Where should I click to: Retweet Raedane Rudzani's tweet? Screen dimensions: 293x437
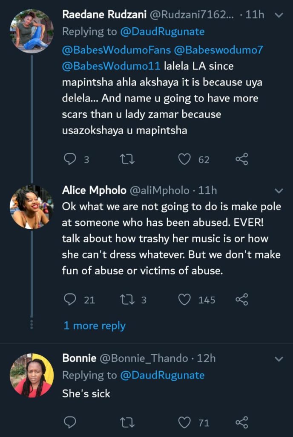[126, 160]
